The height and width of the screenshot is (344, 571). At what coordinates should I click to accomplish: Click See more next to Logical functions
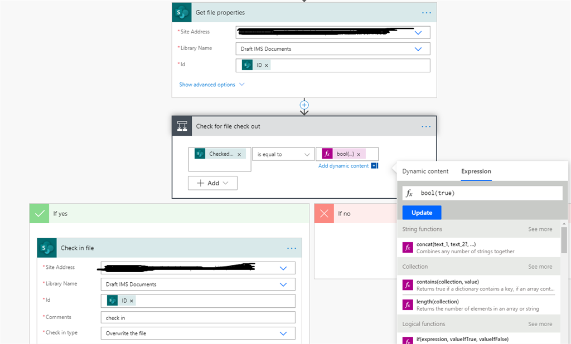pos(540,323)
